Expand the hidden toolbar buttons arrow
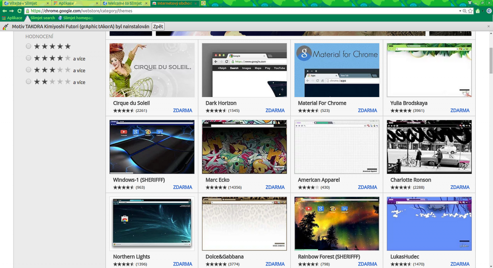Viewport: 493px width, 268px height. 483,11
